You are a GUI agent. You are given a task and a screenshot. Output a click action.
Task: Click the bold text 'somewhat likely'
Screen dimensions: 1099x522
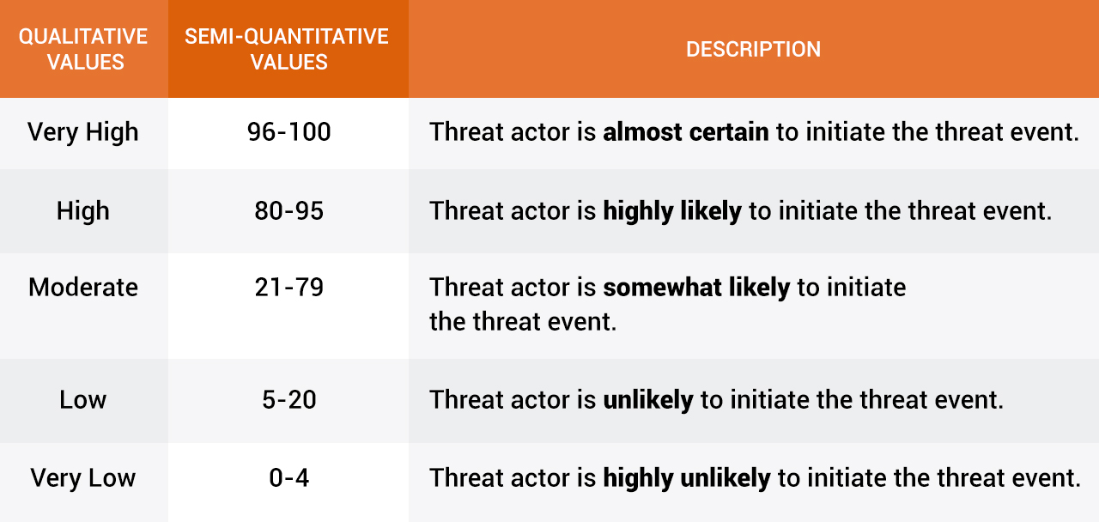point(696,288)
